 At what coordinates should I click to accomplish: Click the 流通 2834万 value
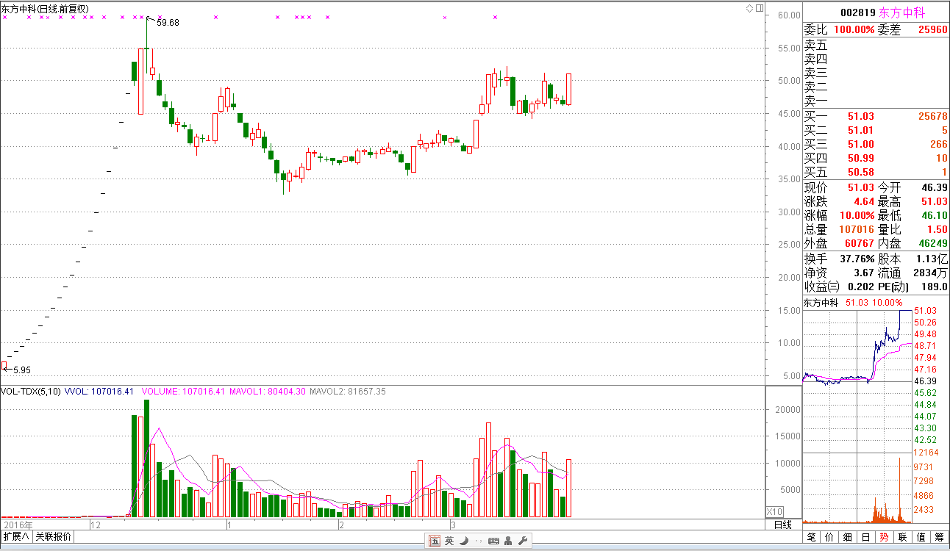931,273
